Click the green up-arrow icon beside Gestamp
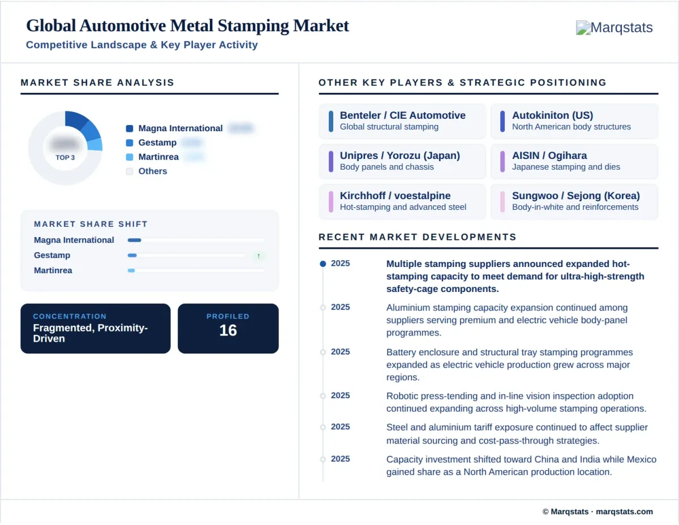Screen dimensions: 679x525 point(259,256)
